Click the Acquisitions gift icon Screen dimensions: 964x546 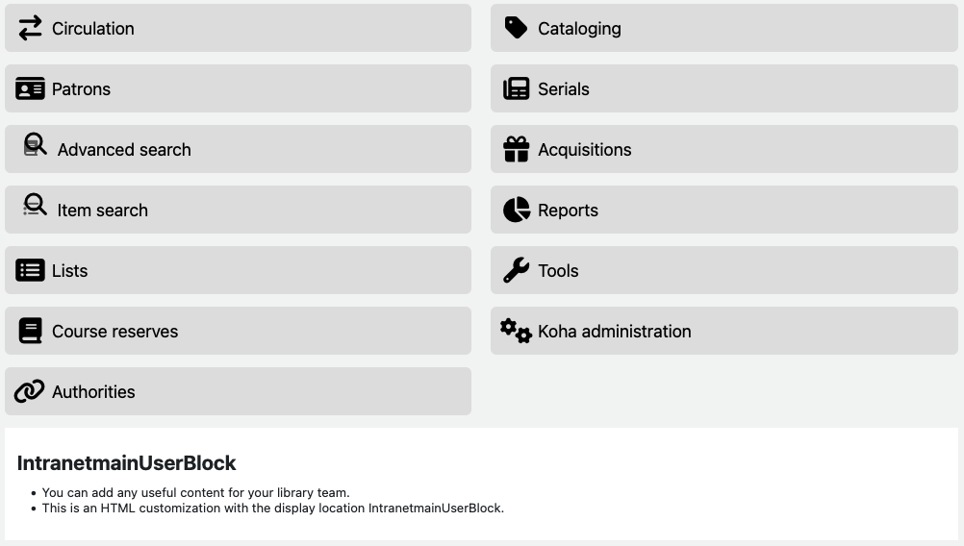pyautogui.click(x=516, y=149)
